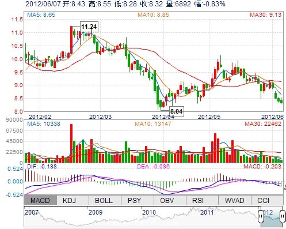Click the 11.24 high price label
Screen dimensions: 286x229
tap(89, 27)
